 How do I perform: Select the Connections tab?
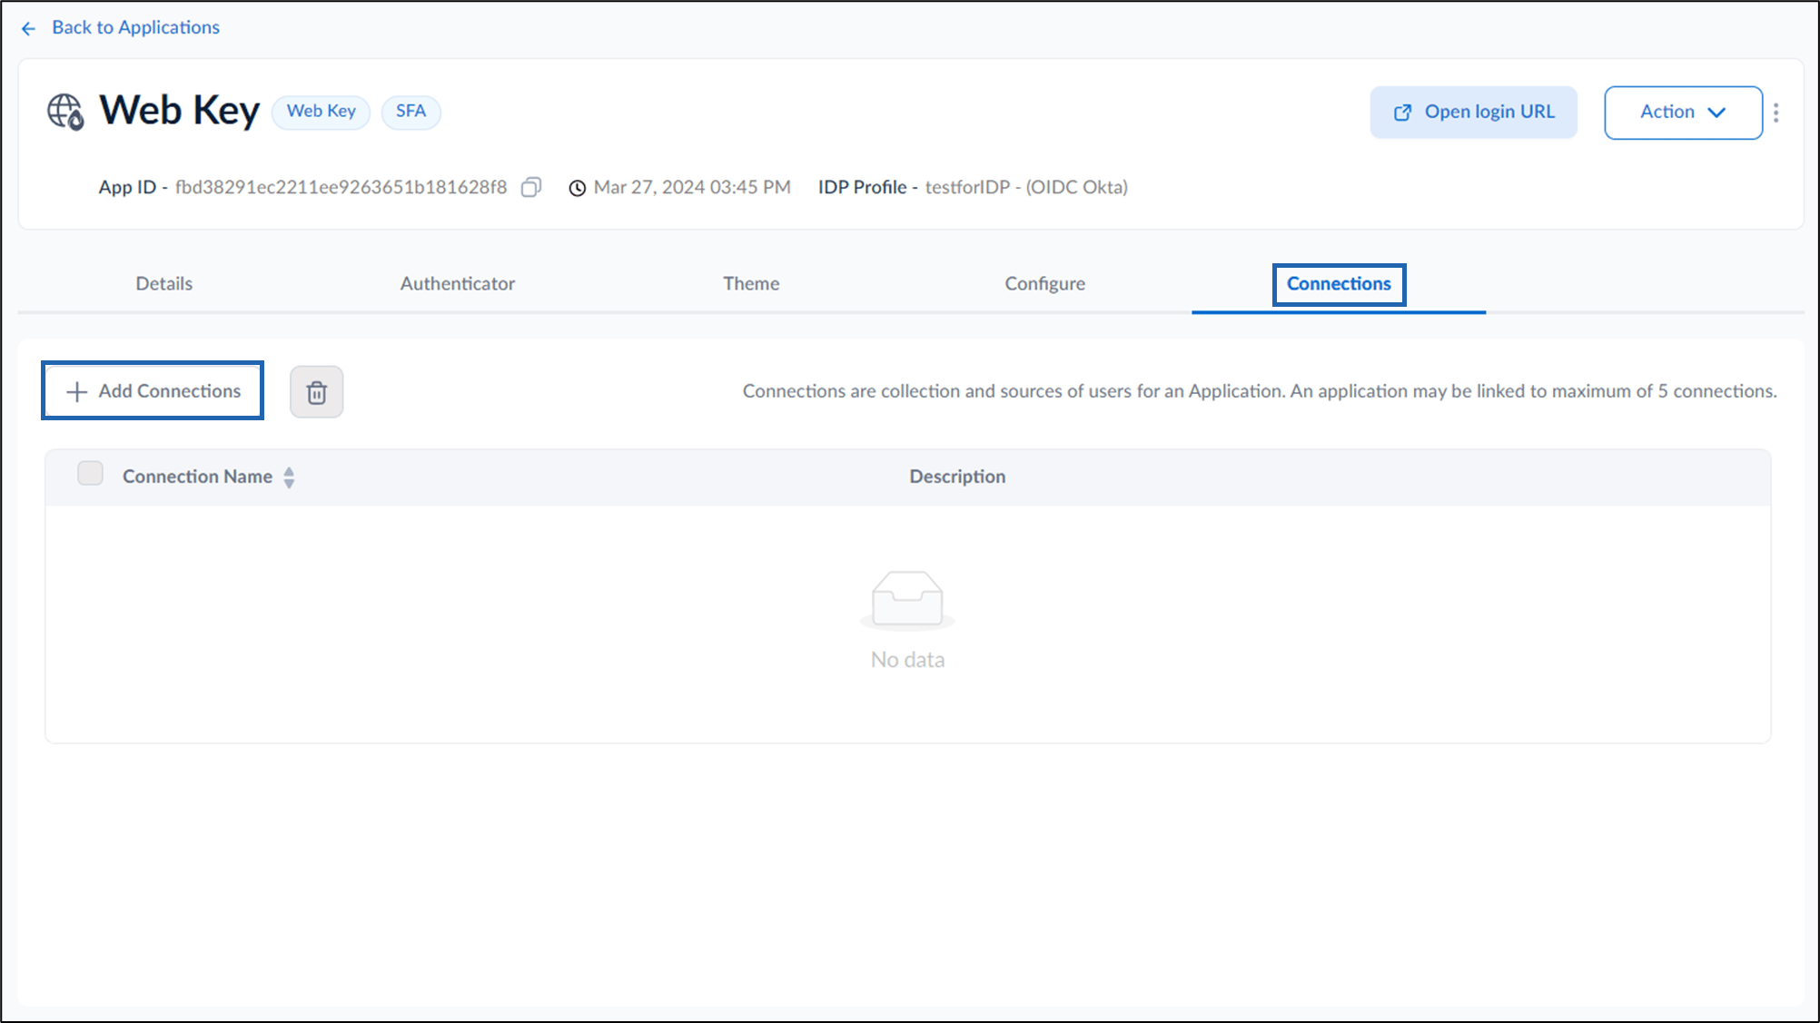(1339, 283)
